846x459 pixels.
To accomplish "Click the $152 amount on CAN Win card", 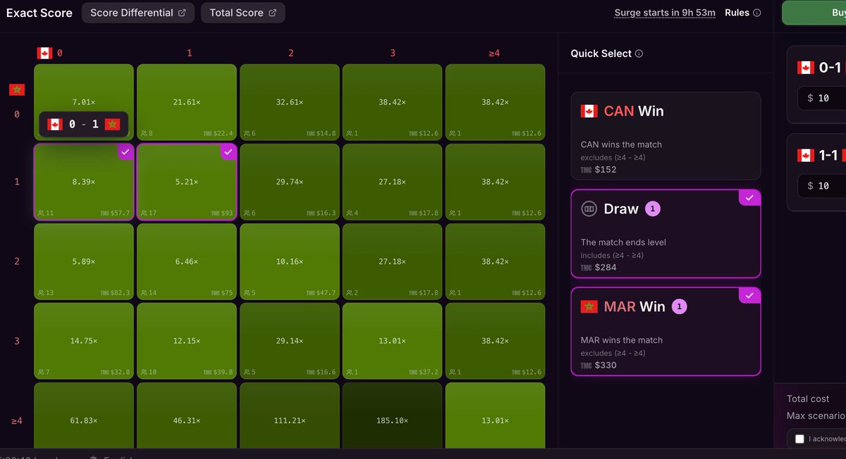I will pyautogui.click(x=606, y=170).
